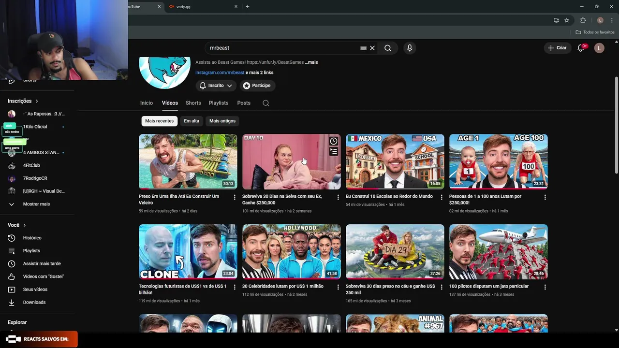Close the YouTube tab

click(x=160, y=6)
